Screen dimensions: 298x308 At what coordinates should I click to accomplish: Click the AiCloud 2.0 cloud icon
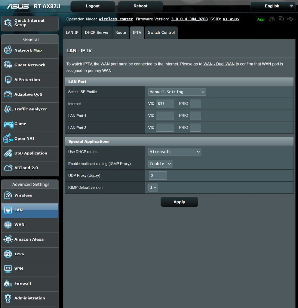pyautogui.click(x=8, y=168)
